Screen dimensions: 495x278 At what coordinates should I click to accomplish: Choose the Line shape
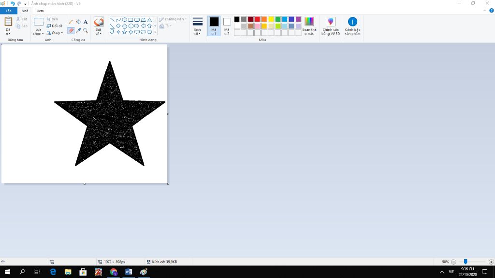click(112, 19)
